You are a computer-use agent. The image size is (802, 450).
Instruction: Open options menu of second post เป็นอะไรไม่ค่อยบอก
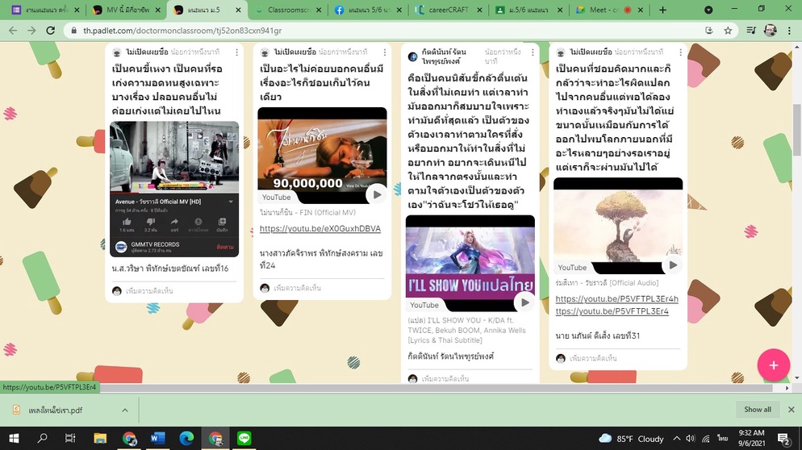[x=385, y=52]
